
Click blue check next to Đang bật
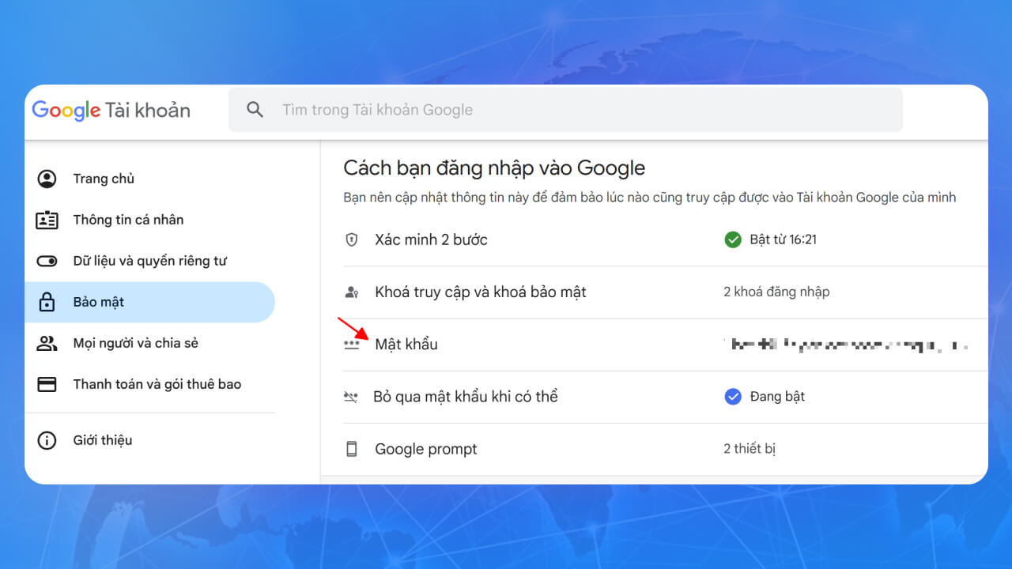733,397
